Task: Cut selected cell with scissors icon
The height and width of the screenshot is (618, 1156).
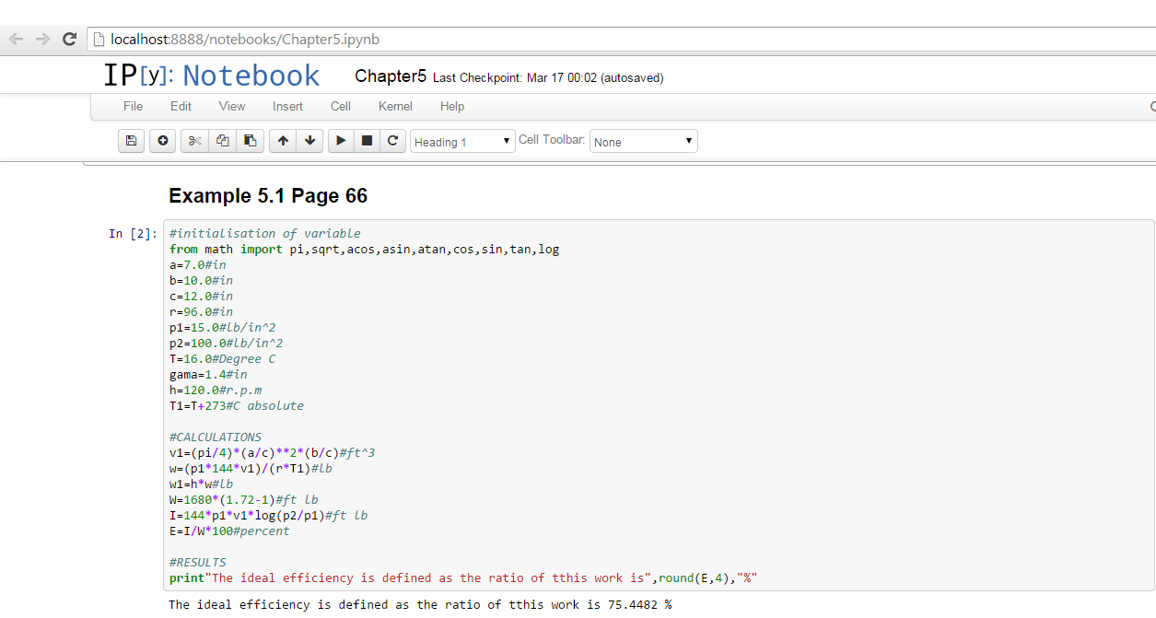Action: [194, 141]
